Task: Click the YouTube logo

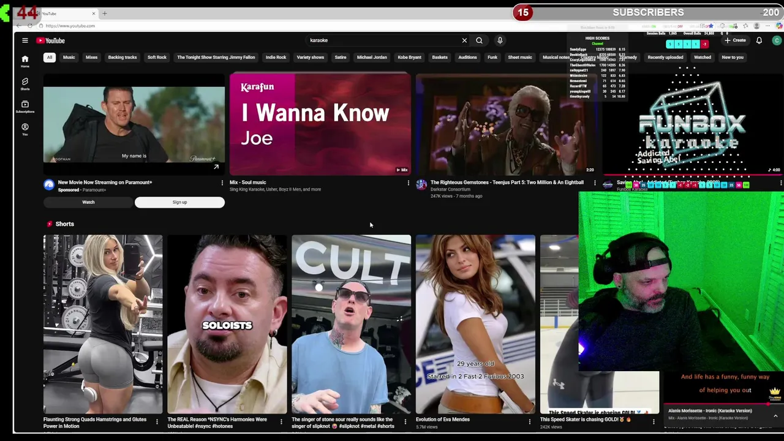Action: [x=50, y=40]
